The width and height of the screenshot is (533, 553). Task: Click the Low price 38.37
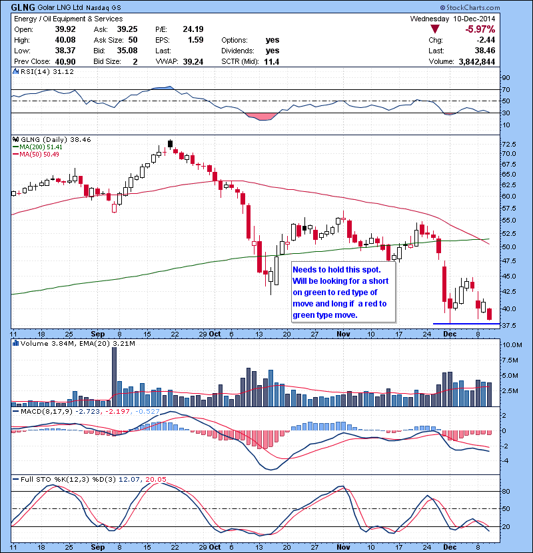(65, 51)
